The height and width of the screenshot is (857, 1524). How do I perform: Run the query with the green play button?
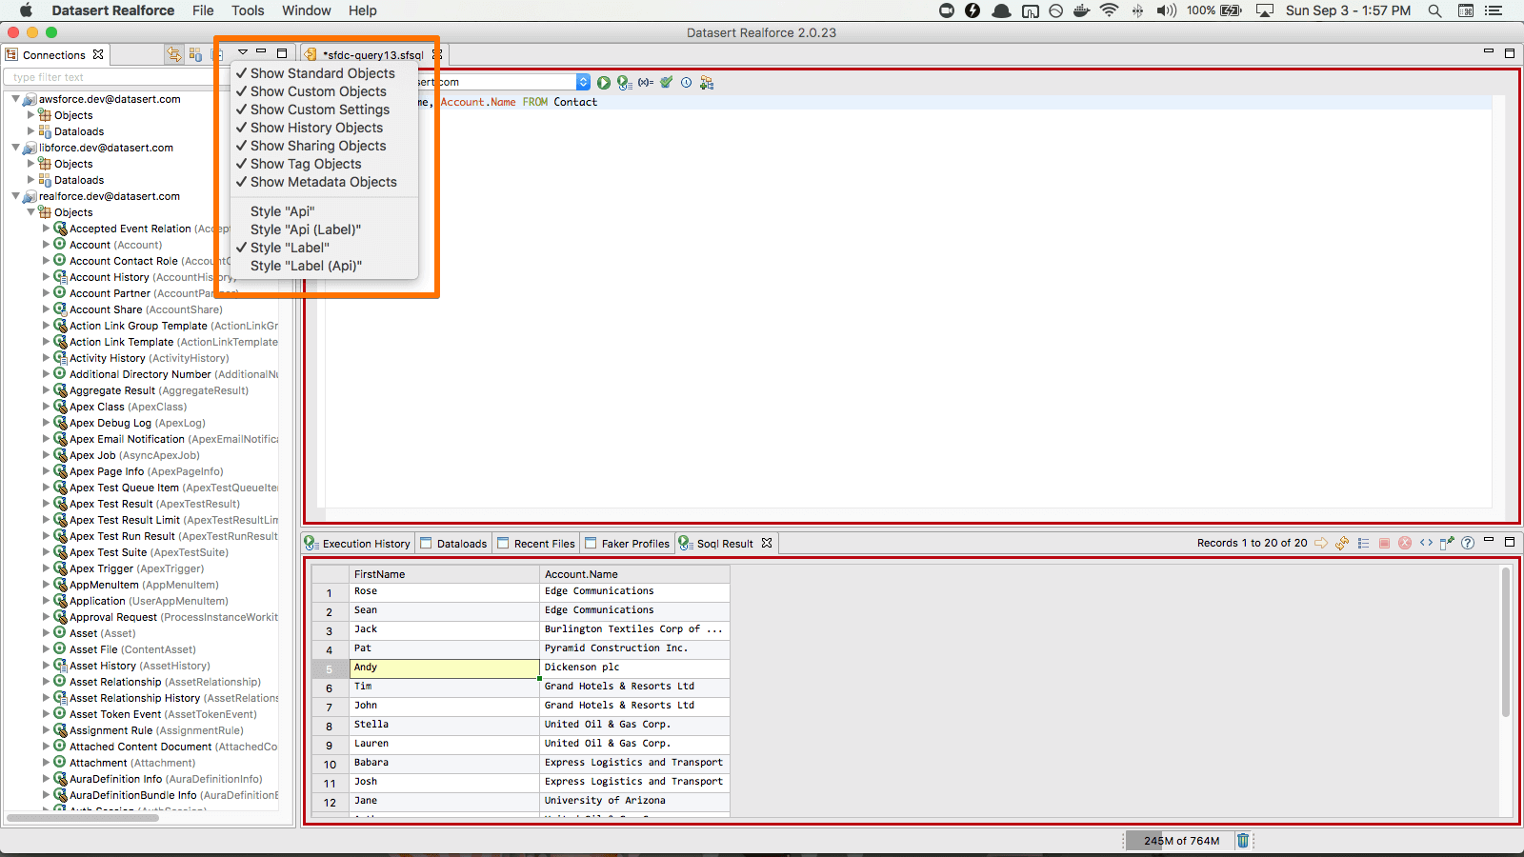(603, 83)
